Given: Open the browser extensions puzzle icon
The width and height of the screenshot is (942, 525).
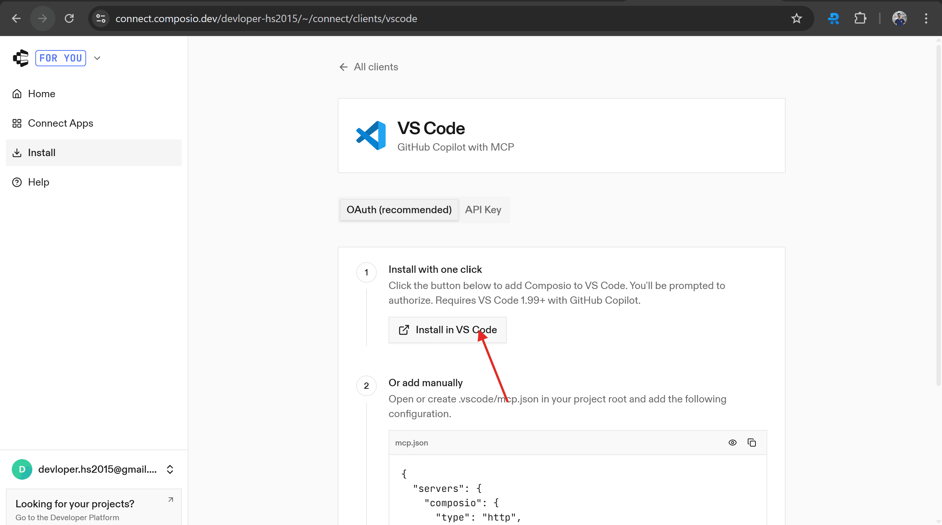Looking at the screenshot, I should click(860, 18).
